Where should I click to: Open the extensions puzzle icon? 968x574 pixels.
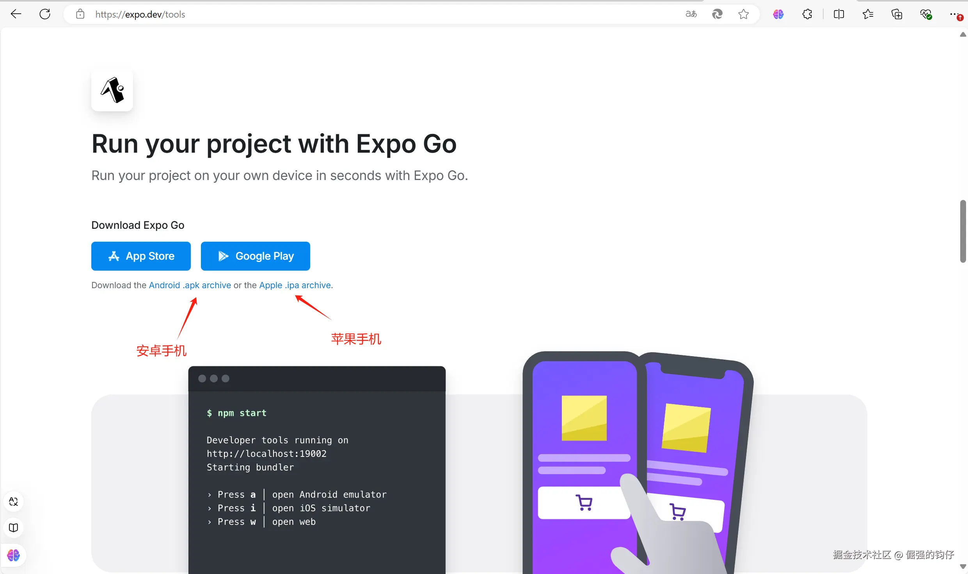pos(807,14)
